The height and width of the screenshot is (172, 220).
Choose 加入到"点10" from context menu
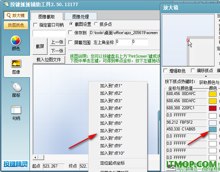tap(118, 153)
